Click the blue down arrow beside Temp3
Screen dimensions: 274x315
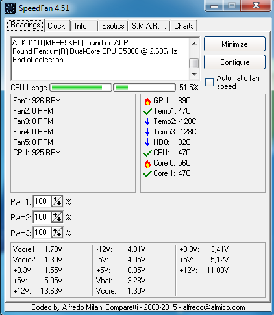147,132
